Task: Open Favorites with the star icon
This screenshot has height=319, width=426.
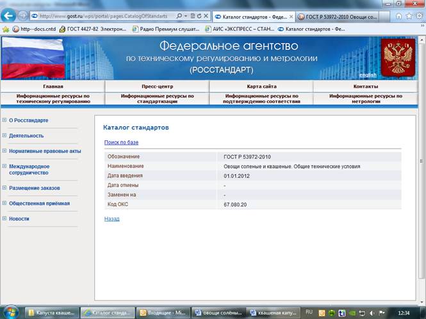Action: [x=409, y=16]
